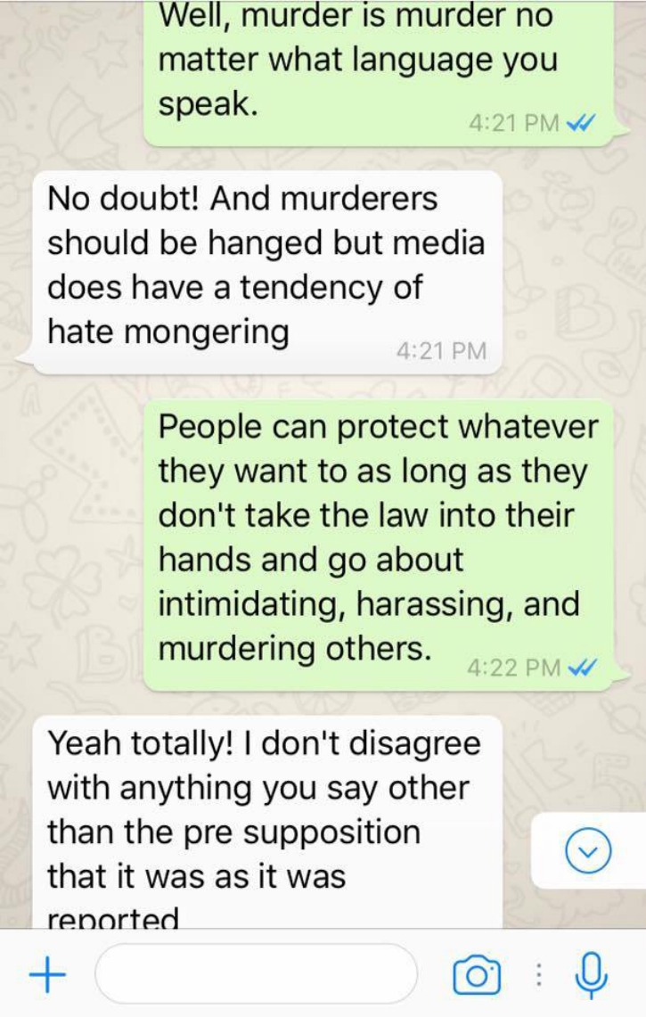Screen dimensions: 646x1017
Task: Tap the text 'intimidating, harassing, and'
Action: 368,603
